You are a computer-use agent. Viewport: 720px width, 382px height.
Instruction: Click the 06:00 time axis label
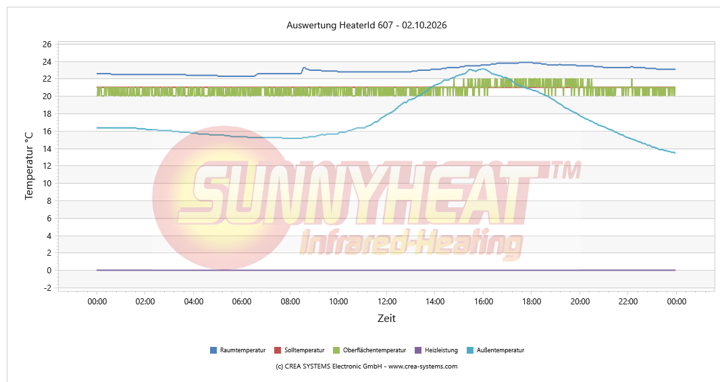tap(242, 302)
